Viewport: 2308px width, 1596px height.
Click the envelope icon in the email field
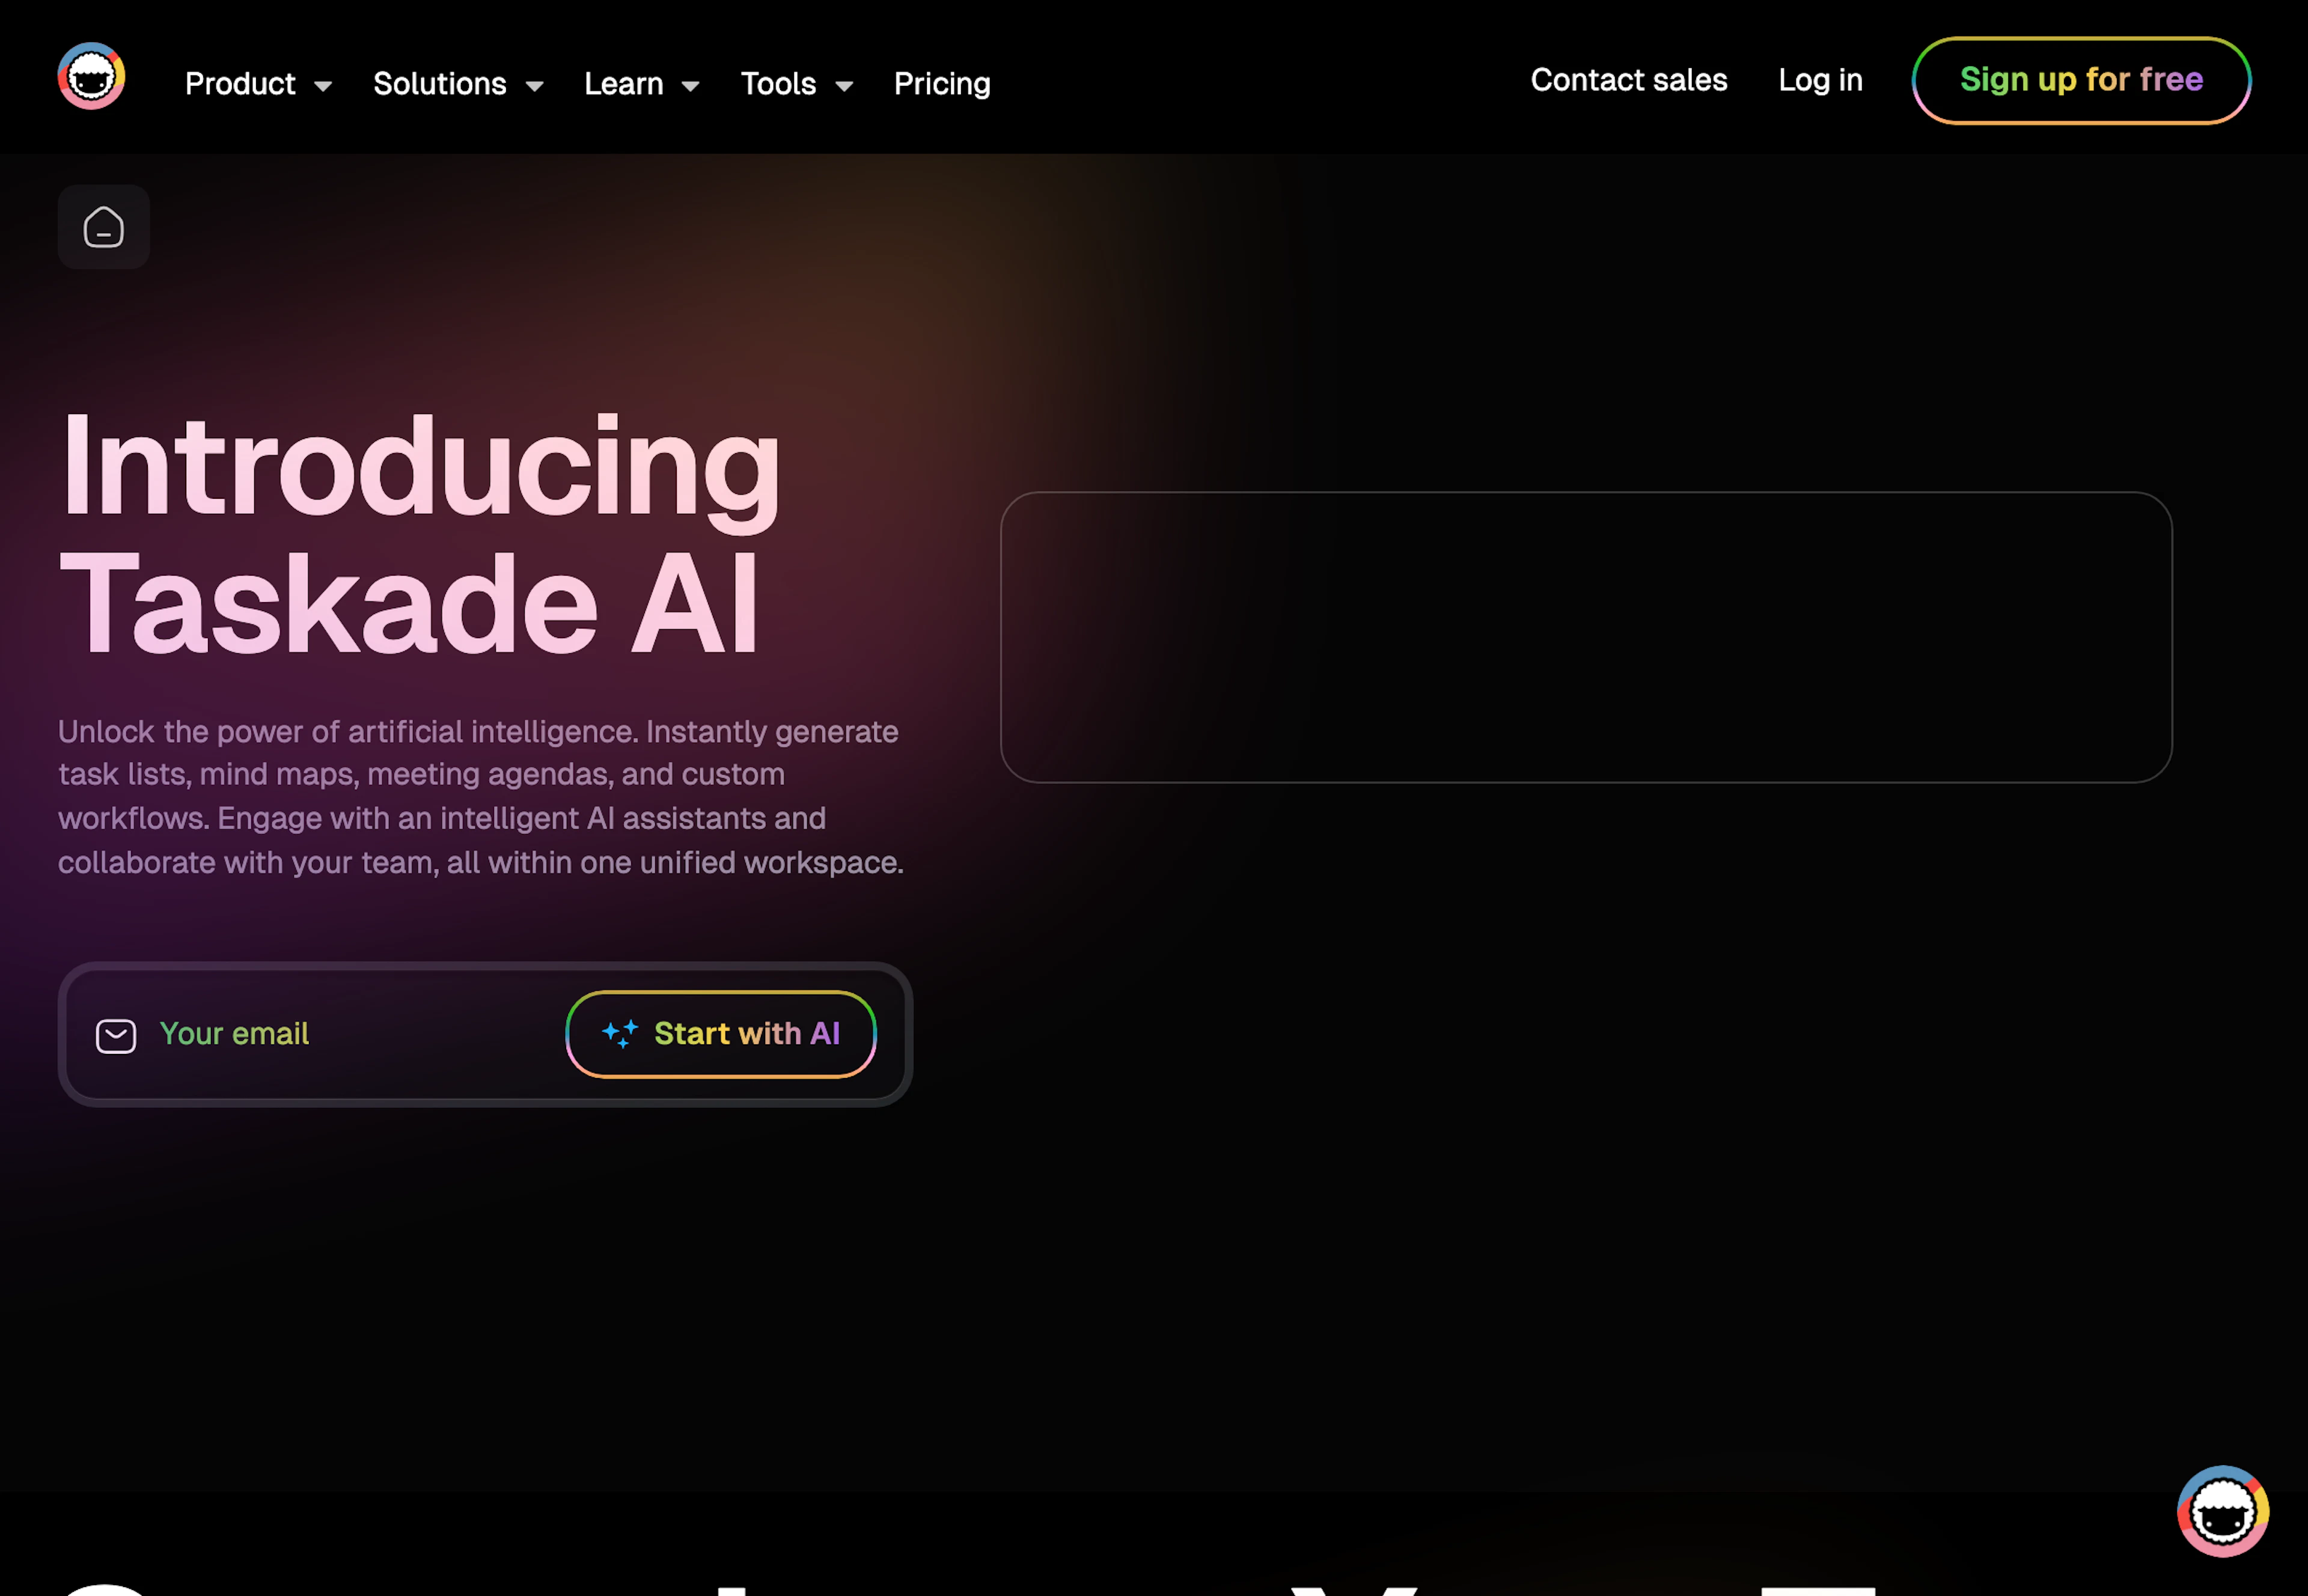tap(116, 1034)
